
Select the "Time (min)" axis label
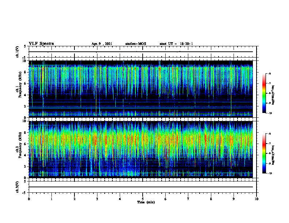[x=146, y=202]
